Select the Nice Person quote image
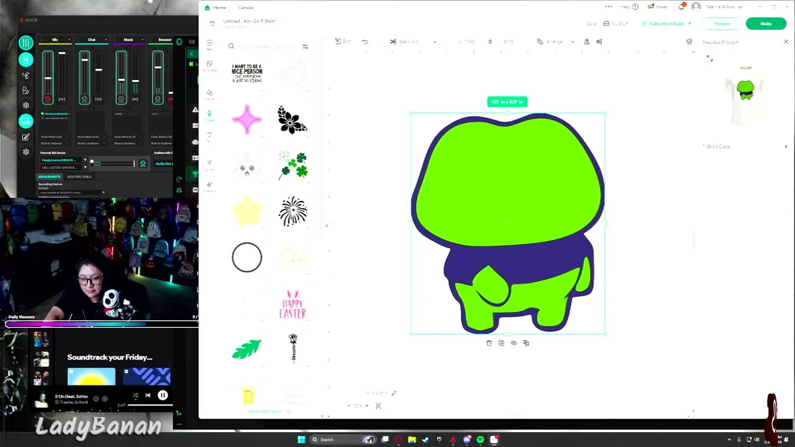The image size is (795, 447). click(x=247, y=73)
